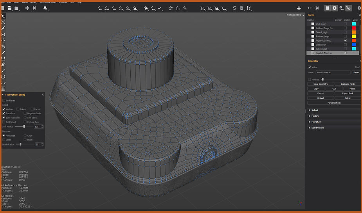Select the circle tool in the left toolbar
This screenshot has height=213, width=362.
[x=3, y=76]
